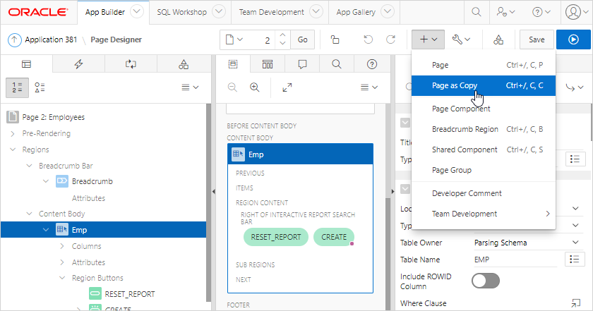This screenshot has width=593, height=311.
Task: Undo the last change
Action: tap(368, 39)
